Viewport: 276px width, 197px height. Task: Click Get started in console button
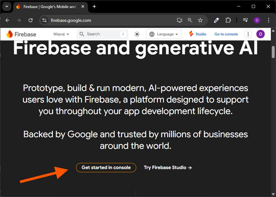point(106,167)
